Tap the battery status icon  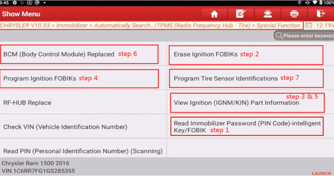pyautogui.click(x=321, y=3)
